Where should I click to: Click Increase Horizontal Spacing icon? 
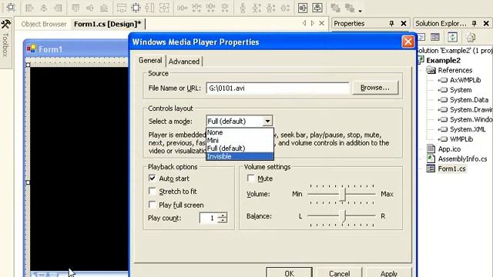pyautogui.click(x=196, y=8)
